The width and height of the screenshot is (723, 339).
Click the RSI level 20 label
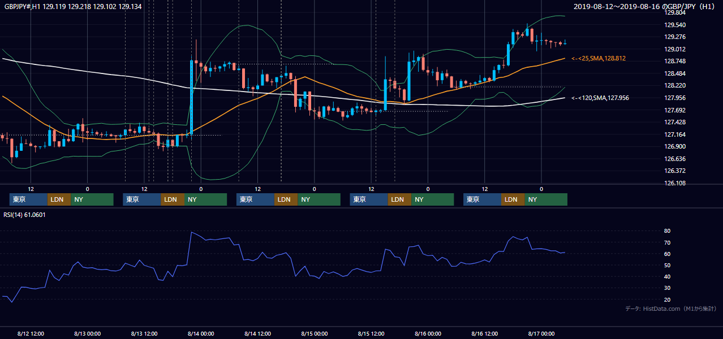pos(667,299)
